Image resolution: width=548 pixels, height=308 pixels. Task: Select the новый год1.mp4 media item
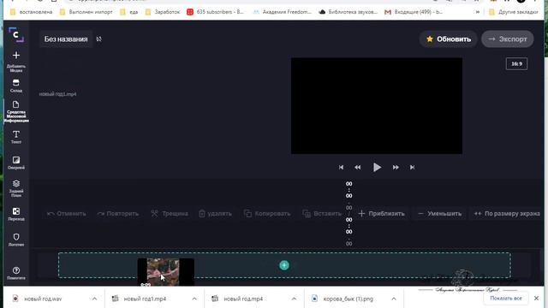pos(57,94)
